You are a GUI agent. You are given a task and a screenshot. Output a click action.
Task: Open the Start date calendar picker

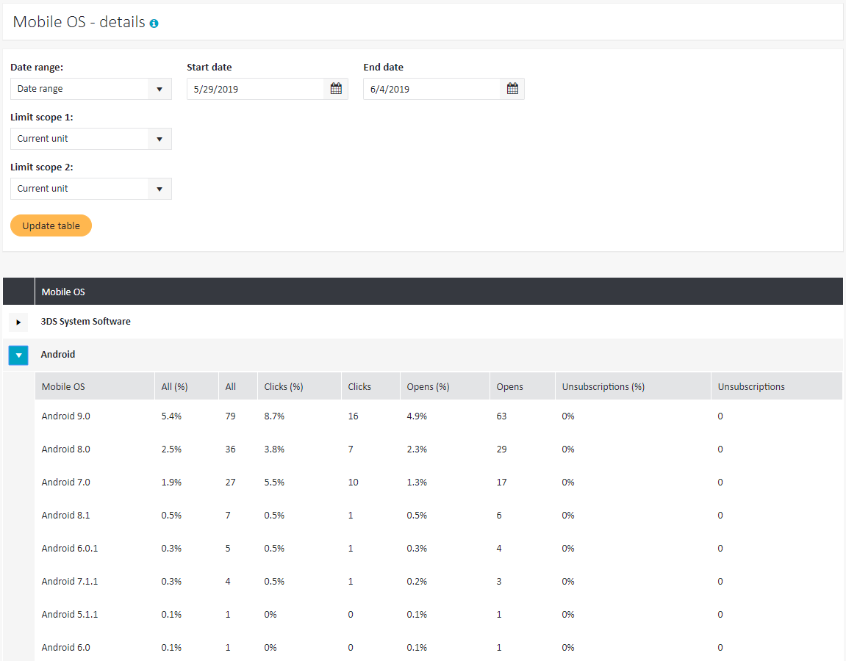(336, 89)
